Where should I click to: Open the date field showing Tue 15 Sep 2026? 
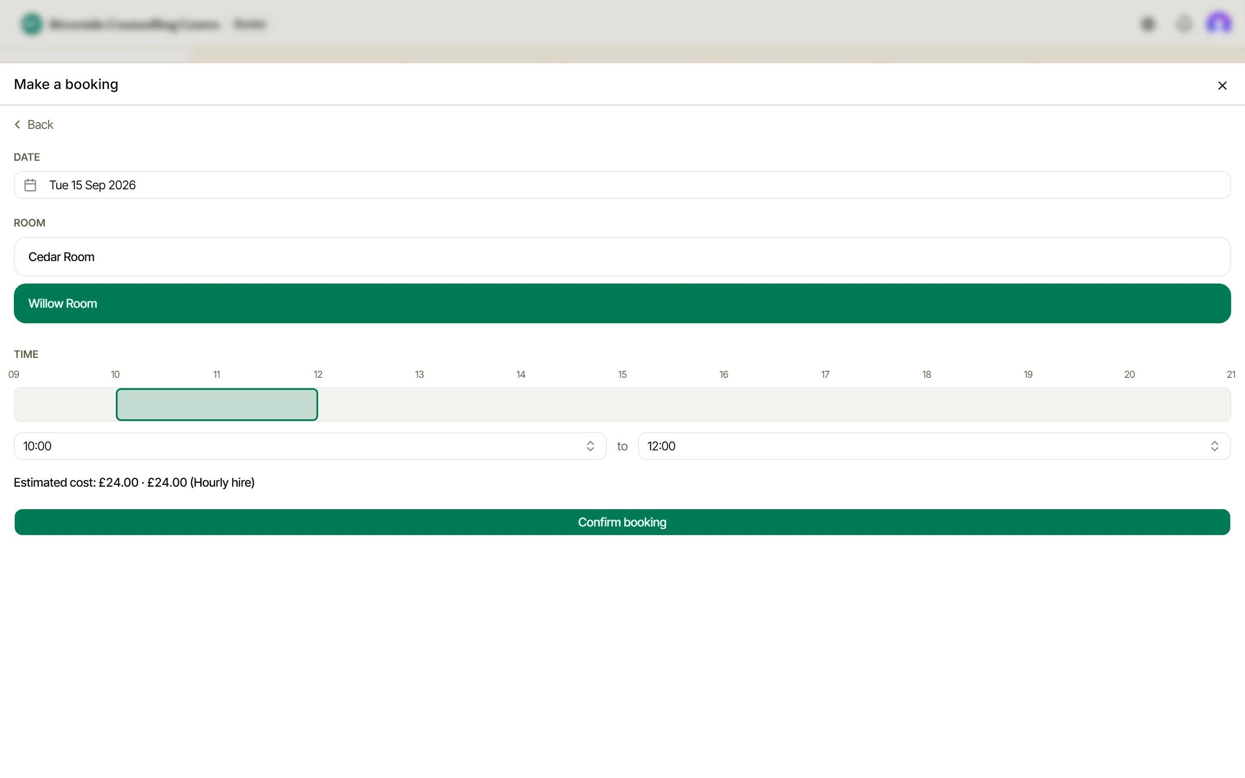[622, 185]
